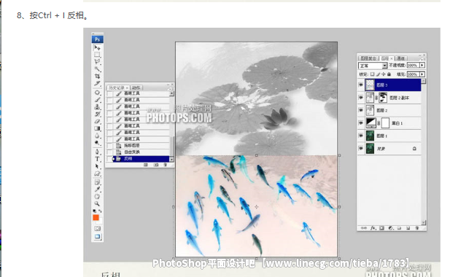Switch to the 通道 channels tab
The height and width of the screenshot is (277, 450).
[x=401, y=58]
